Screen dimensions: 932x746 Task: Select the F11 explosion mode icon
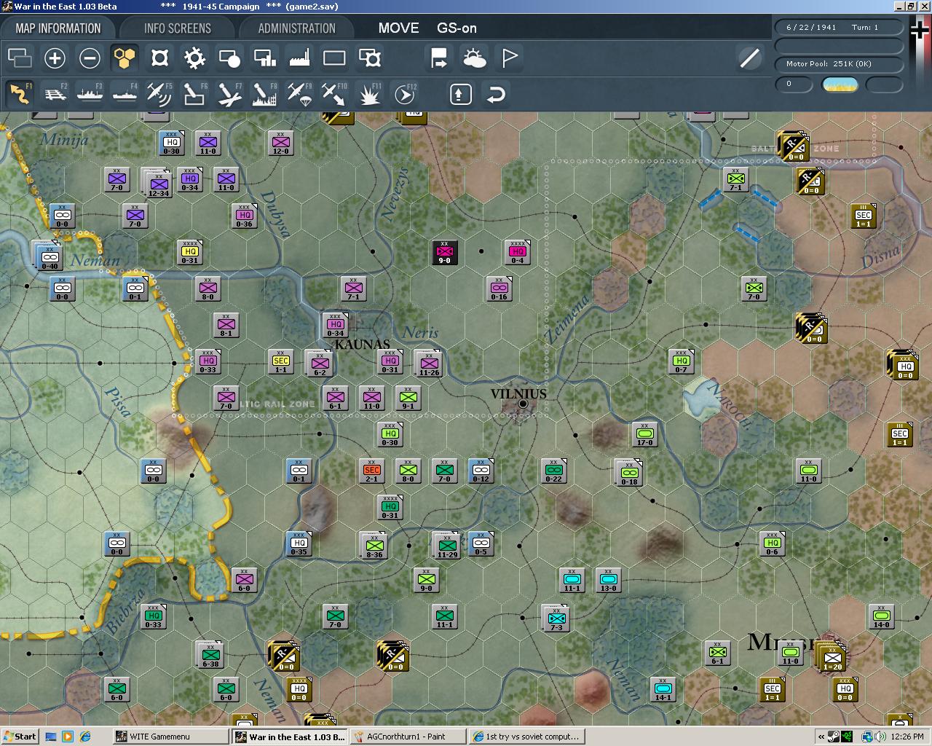(369, 93)
